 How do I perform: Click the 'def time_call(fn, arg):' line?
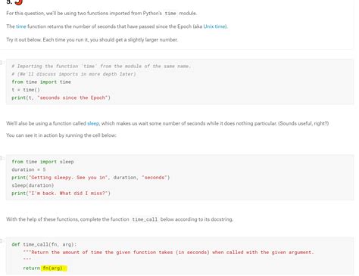click(44, 244)
